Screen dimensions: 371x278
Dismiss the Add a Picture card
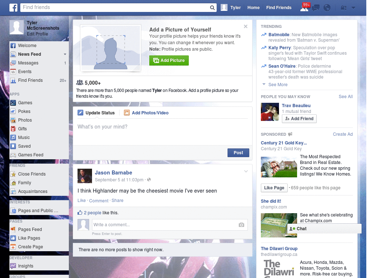tap(246, 26)
